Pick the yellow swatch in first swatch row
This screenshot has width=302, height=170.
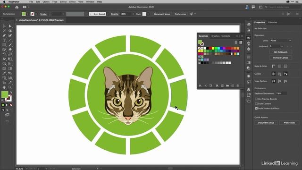213,48
